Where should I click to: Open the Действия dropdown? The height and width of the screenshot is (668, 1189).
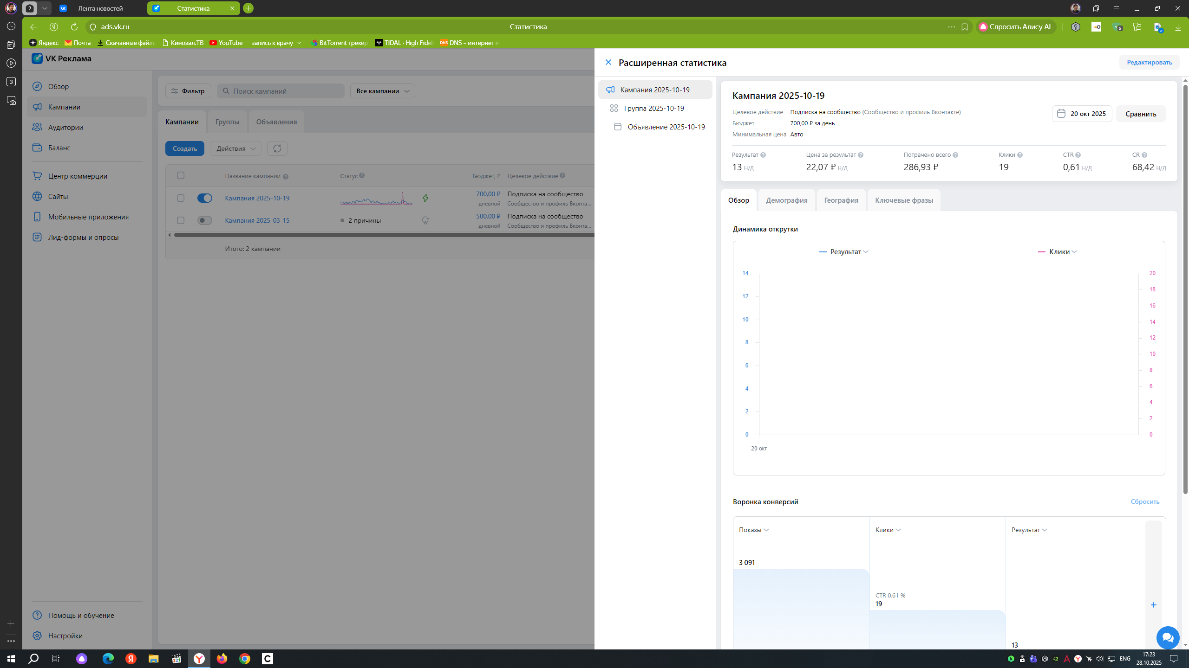point(235,148)
